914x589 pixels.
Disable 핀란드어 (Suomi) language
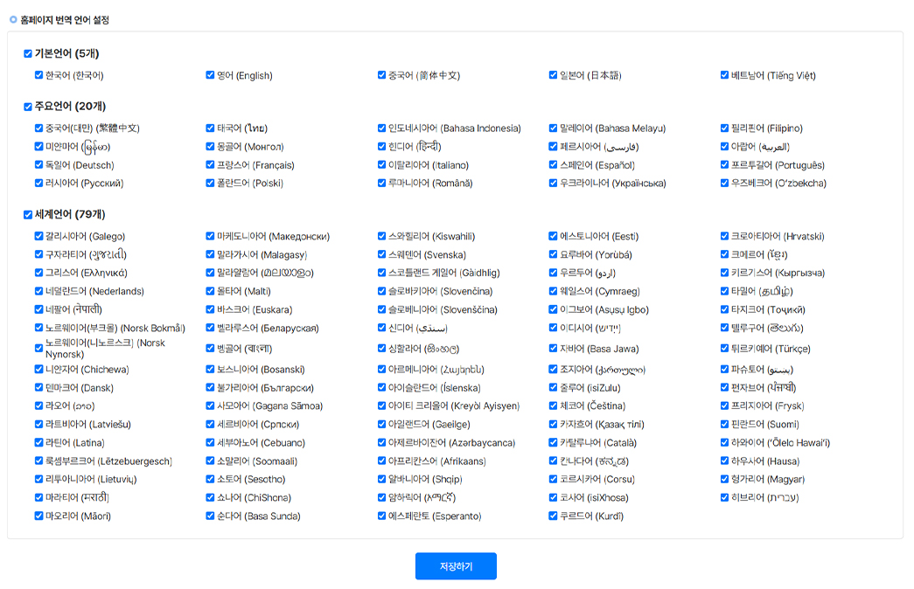click(x=725, y=424)
